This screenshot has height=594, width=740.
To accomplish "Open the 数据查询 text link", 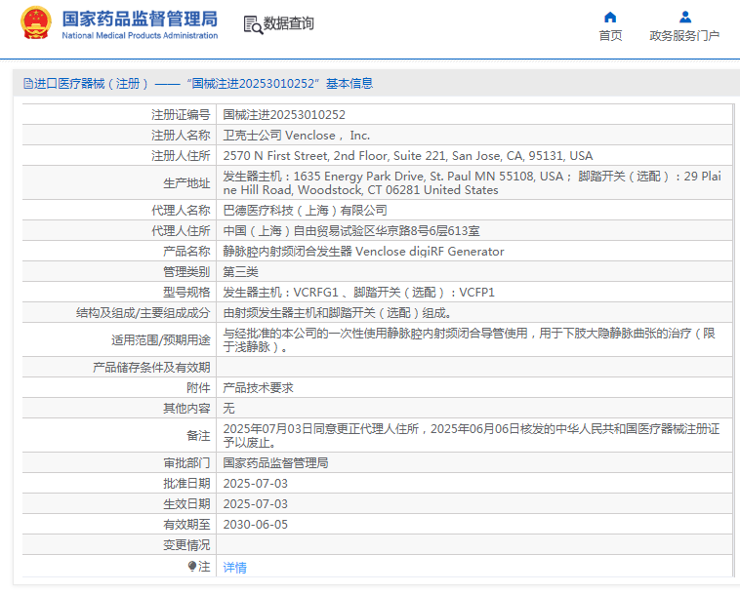I will click(289, 24).
